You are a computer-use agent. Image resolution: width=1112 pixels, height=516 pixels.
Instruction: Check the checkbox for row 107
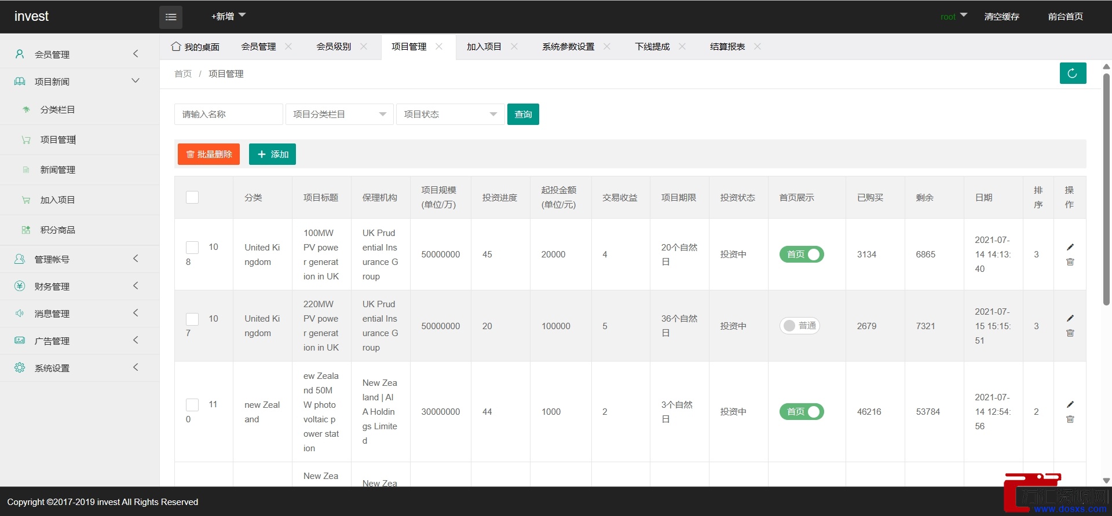point(192,319)
